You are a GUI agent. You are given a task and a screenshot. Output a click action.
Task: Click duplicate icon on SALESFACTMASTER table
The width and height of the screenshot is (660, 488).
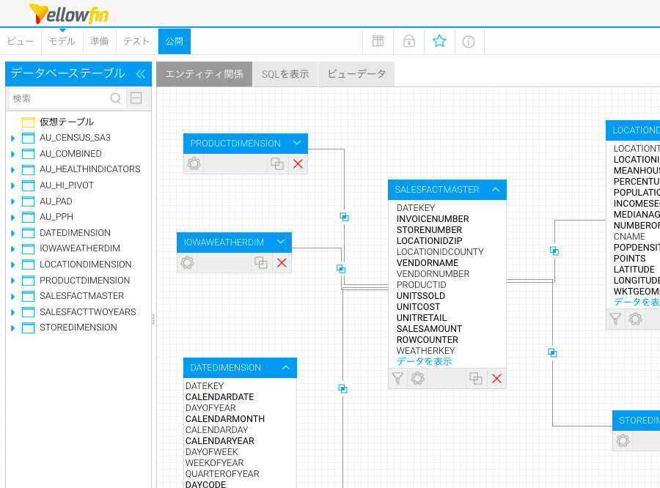tap(476, 378)
